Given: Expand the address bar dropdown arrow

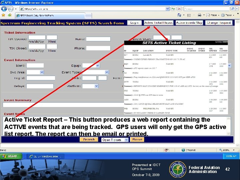Looking at the screenshot, I should pos(168,9).
